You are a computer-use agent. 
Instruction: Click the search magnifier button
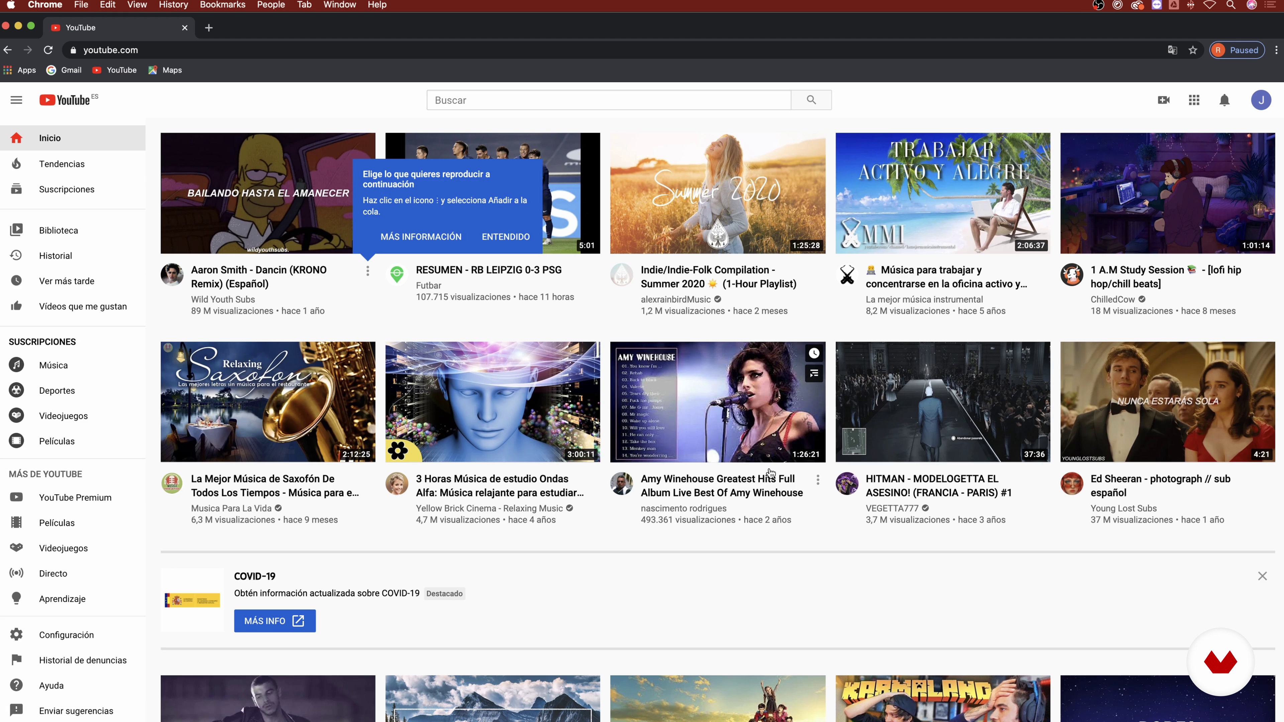pyautogui.click(x=811, y=100)
